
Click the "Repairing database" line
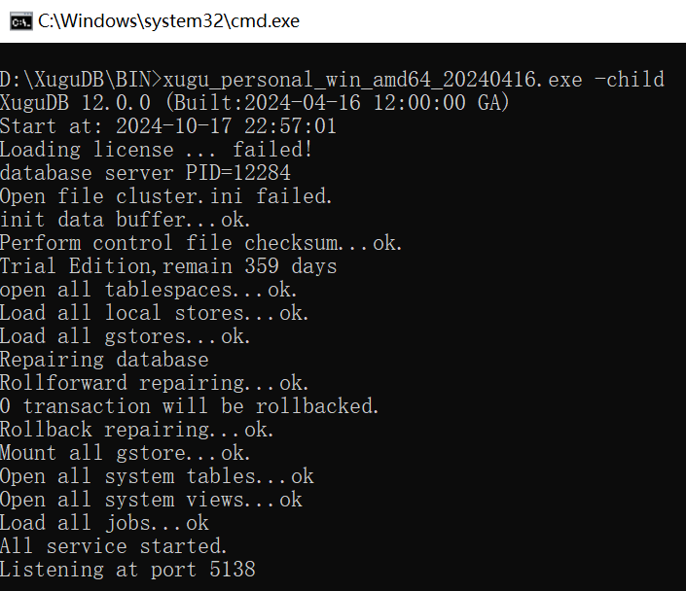click(104, 360)
